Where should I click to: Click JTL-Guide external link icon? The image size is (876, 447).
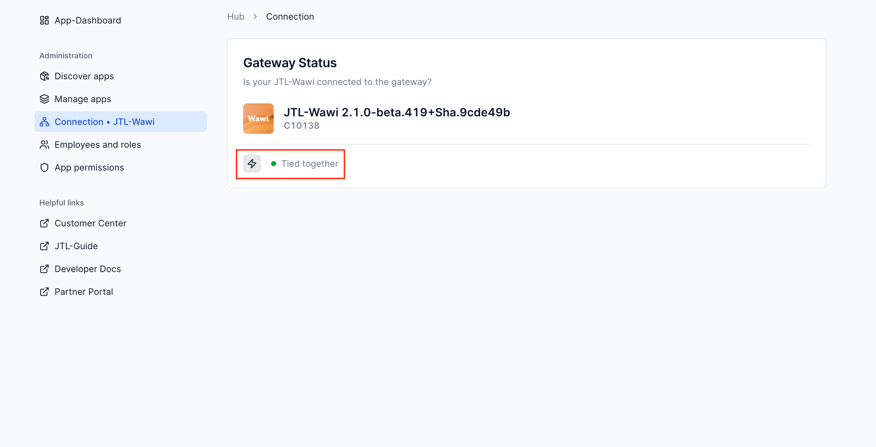(x=44, y=246)
